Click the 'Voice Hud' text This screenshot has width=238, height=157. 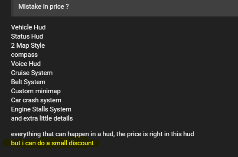(x=26, y=64)
